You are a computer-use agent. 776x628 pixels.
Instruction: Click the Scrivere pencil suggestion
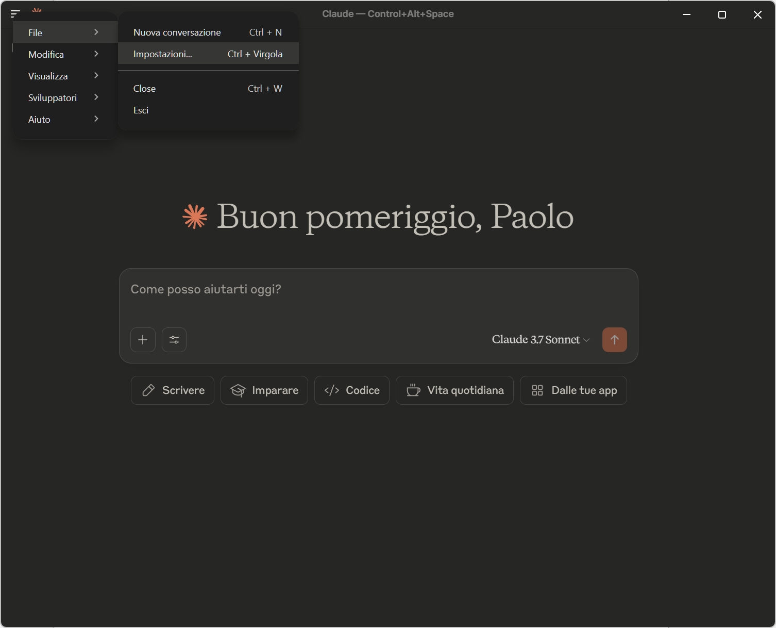(x=173, y=390)
